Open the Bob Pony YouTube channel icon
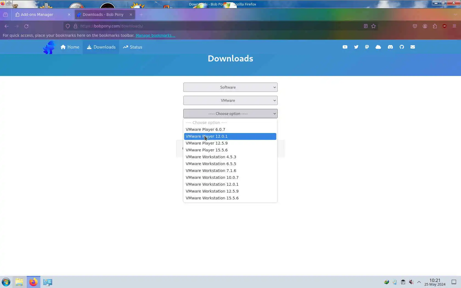461x288 pixels. [x=345, y=47]
